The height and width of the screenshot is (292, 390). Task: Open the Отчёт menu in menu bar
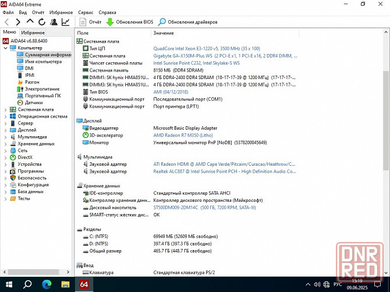[38, 12]
